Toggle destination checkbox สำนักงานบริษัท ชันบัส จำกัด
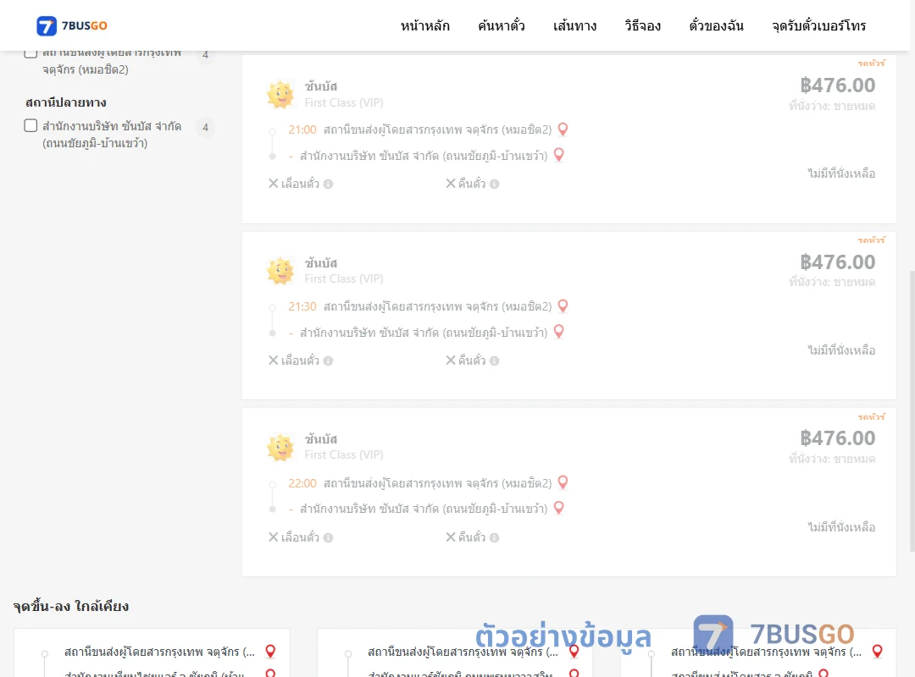This screenshot has width=915, height=677. click(x=31, y=125)
